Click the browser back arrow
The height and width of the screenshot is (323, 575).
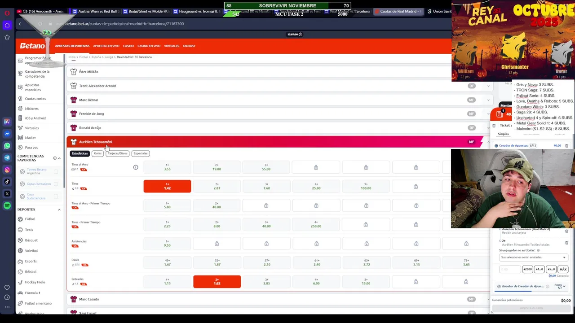pos(19,24)
